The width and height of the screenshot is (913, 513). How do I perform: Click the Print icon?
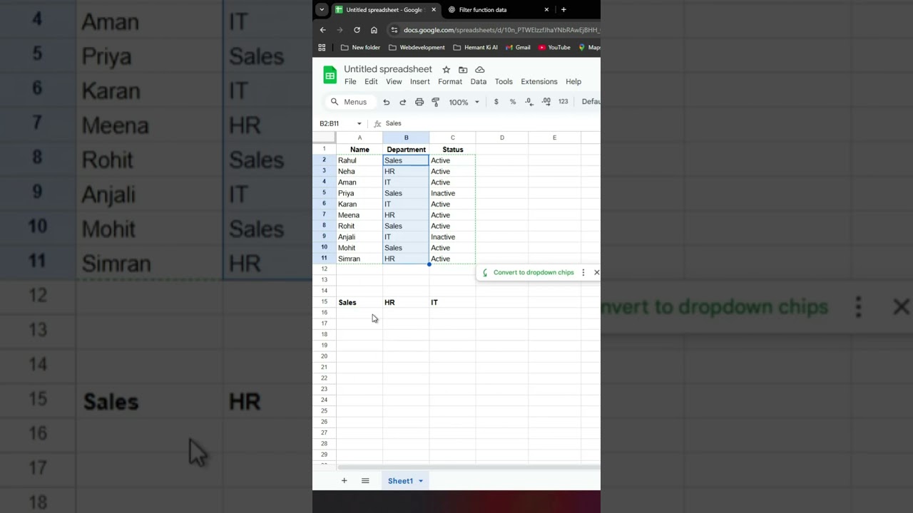[x=419, y=102]
